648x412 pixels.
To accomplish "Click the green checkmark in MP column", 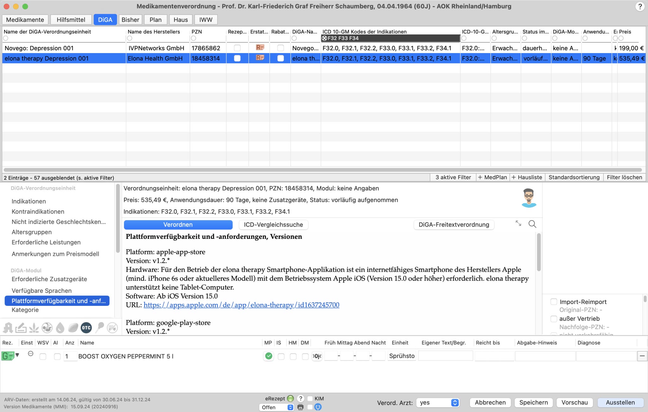I will tap(269, 356).
